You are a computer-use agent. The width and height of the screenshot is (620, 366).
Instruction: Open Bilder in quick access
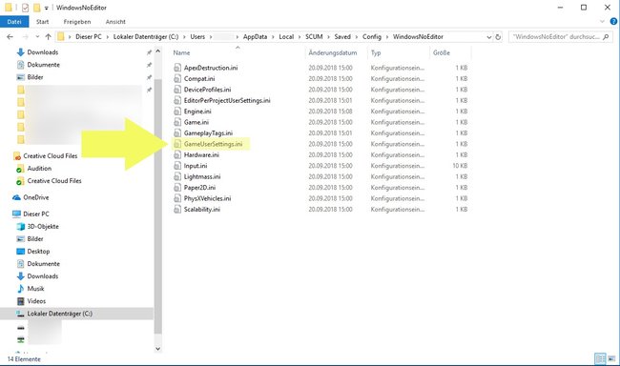click(x=34, y=77)
